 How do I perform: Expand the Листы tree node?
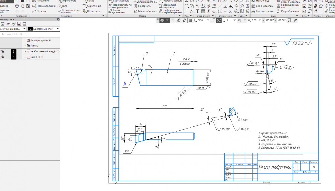25,46
